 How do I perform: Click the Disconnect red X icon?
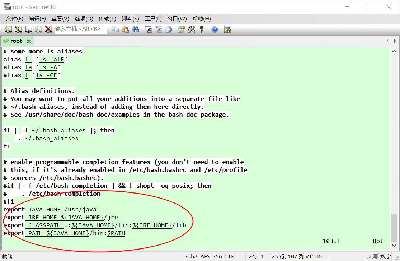49,29
